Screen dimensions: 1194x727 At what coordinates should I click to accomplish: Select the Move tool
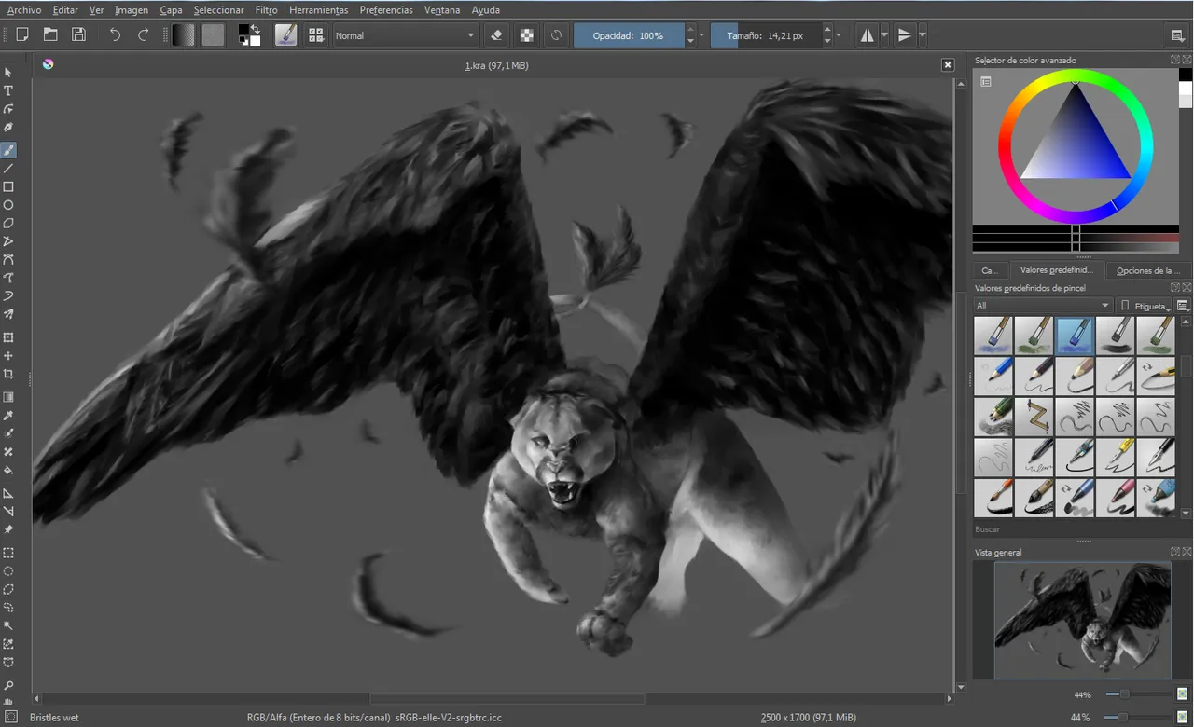[8, 356]
